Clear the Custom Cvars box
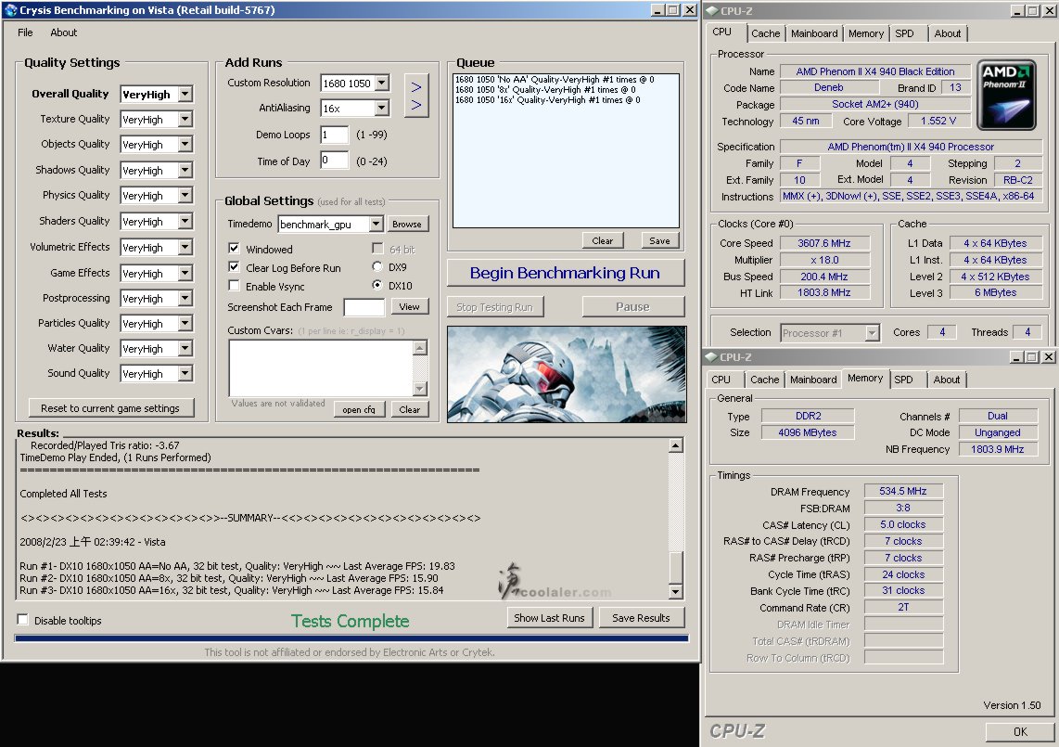The height and width of the screenshot is (747, 1059). point(409,409)
